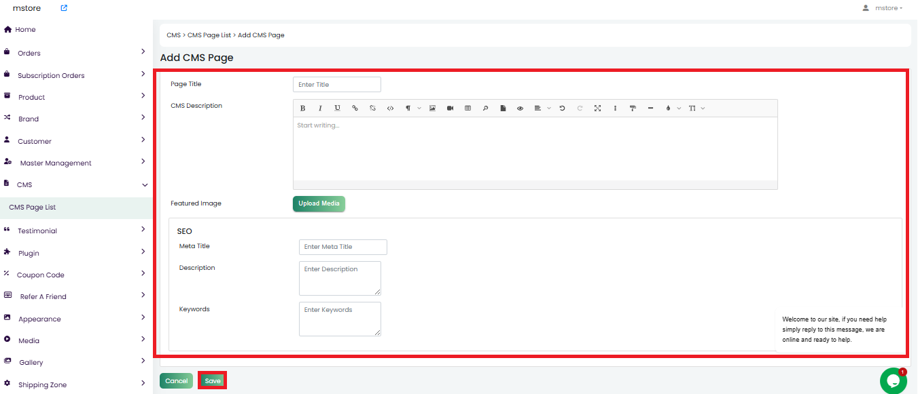Click the insert link icon
The height and width of the screenshot is (394, 918).
click(355, 109)
